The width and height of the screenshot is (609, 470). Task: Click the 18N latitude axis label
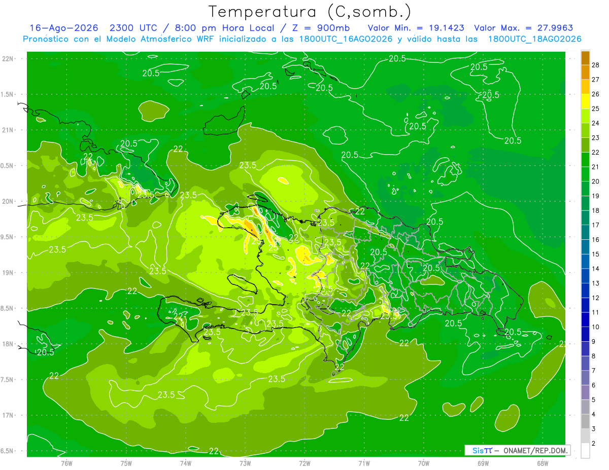pos(7,344)
